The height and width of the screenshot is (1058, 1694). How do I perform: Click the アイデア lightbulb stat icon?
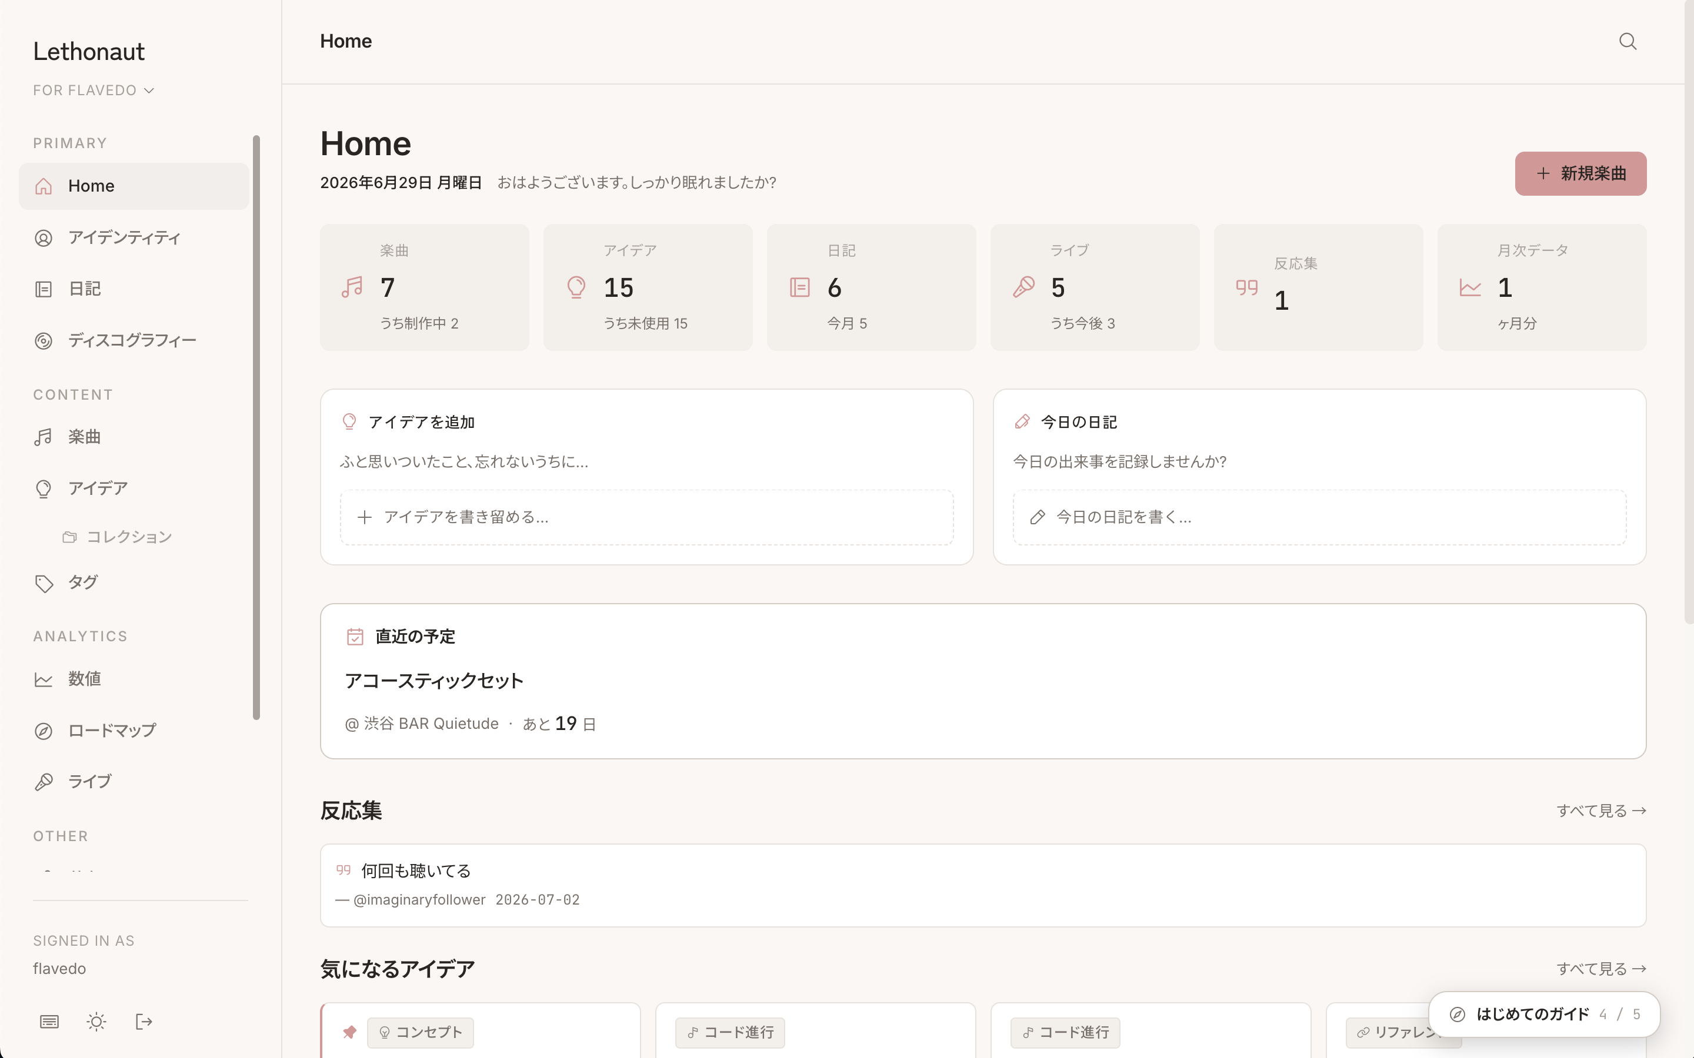point(576,287)
